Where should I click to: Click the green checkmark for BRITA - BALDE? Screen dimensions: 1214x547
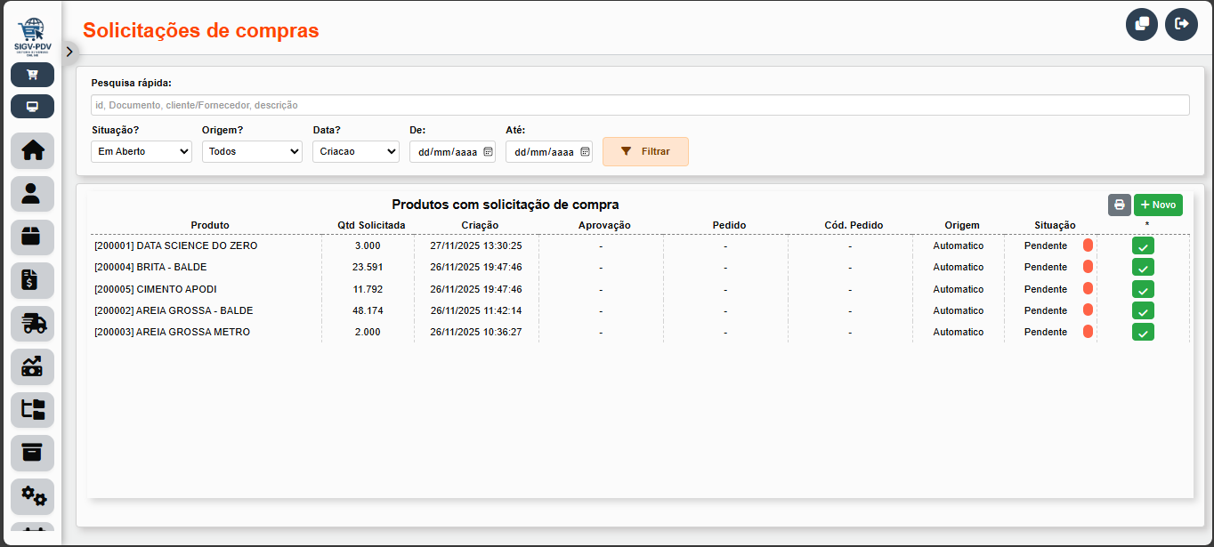coord(1143,267)
